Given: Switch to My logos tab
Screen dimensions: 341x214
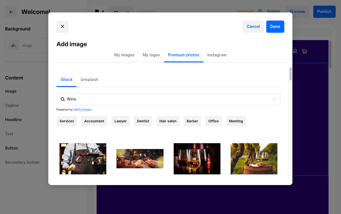Looking at the screenshot, I should 151,55.
